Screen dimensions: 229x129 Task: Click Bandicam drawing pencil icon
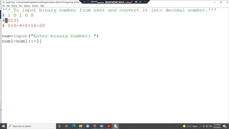point(140,2)
